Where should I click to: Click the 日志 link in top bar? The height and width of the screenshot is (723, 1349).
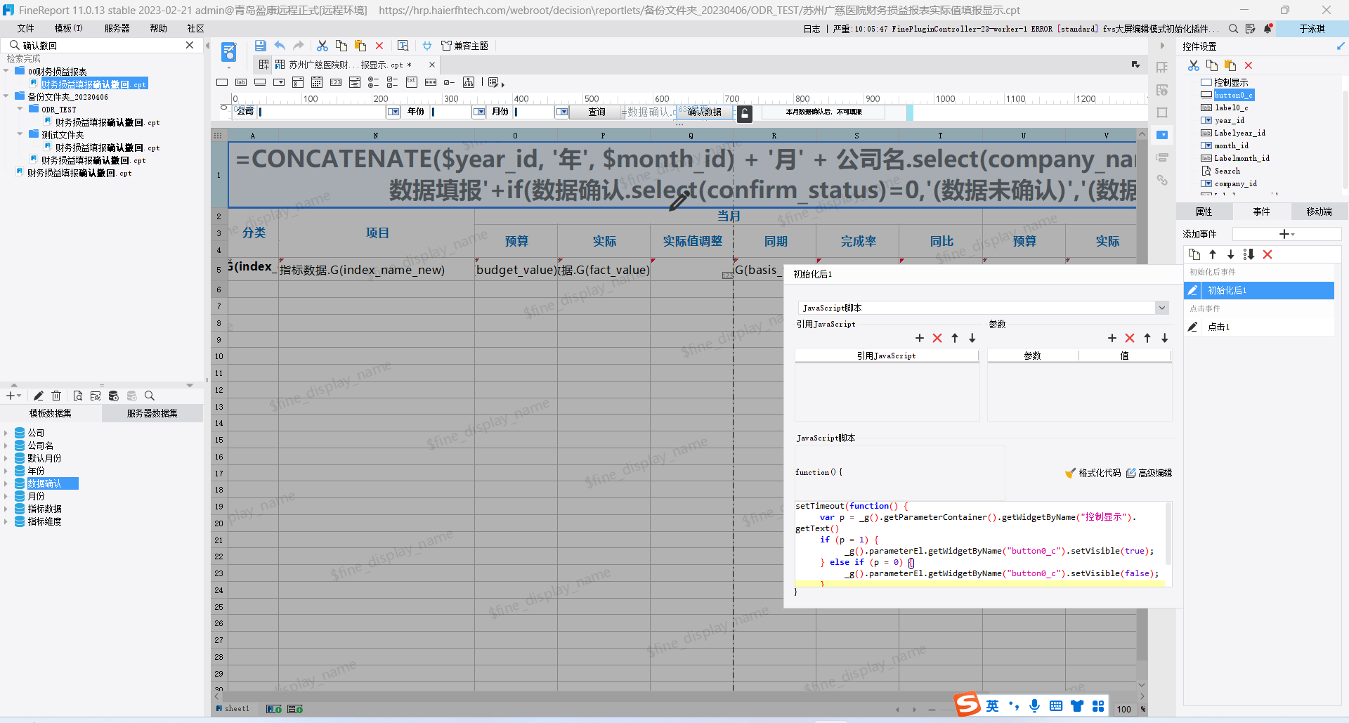(x=812, y=29)
